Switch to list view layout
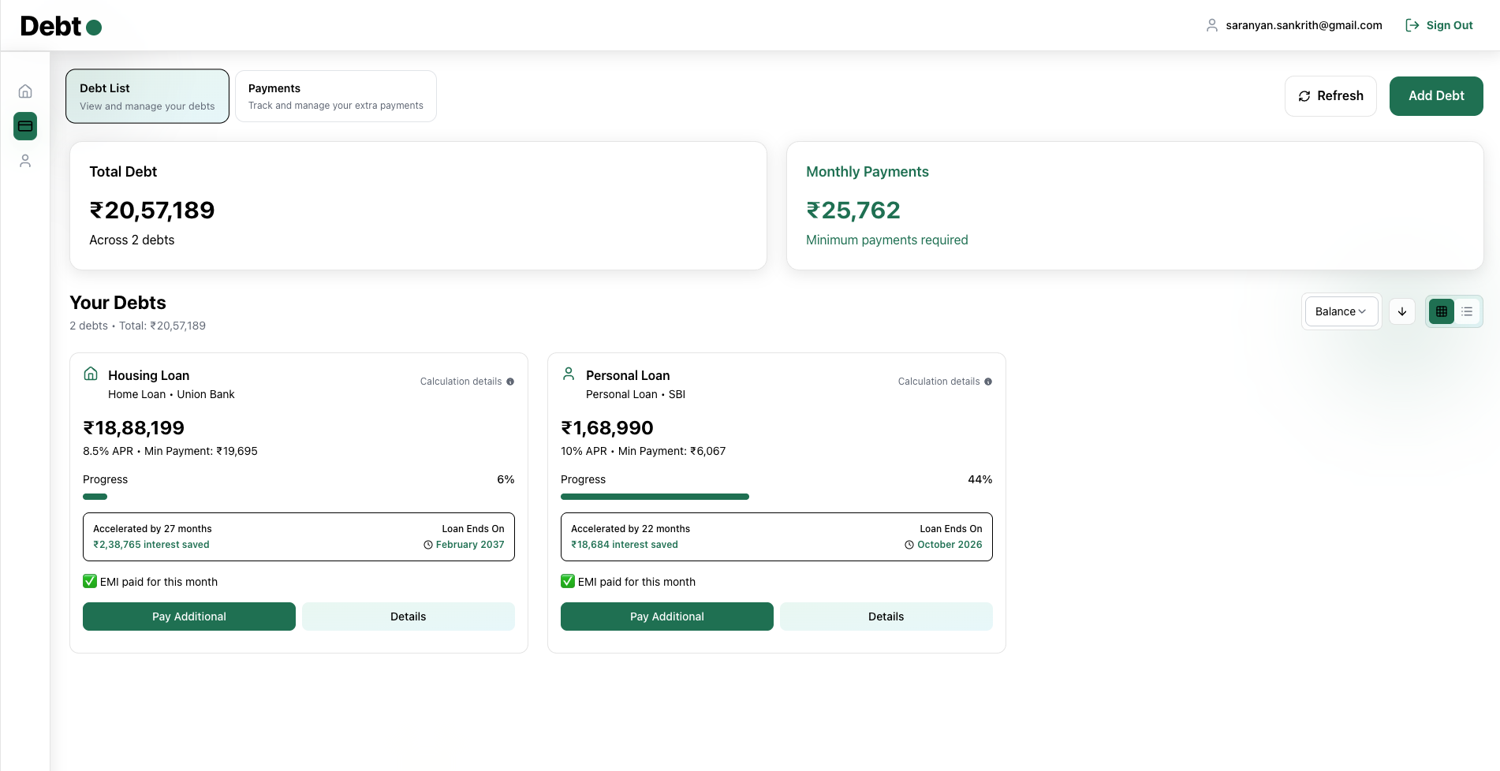 coord(1467,311)
